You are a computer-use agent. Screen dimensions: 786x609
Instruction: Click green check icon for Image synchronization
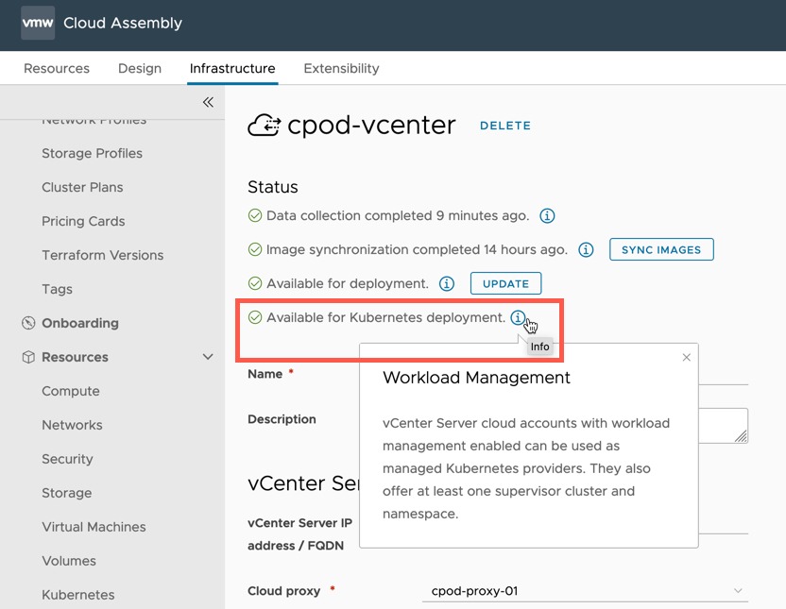coord(255,249)
